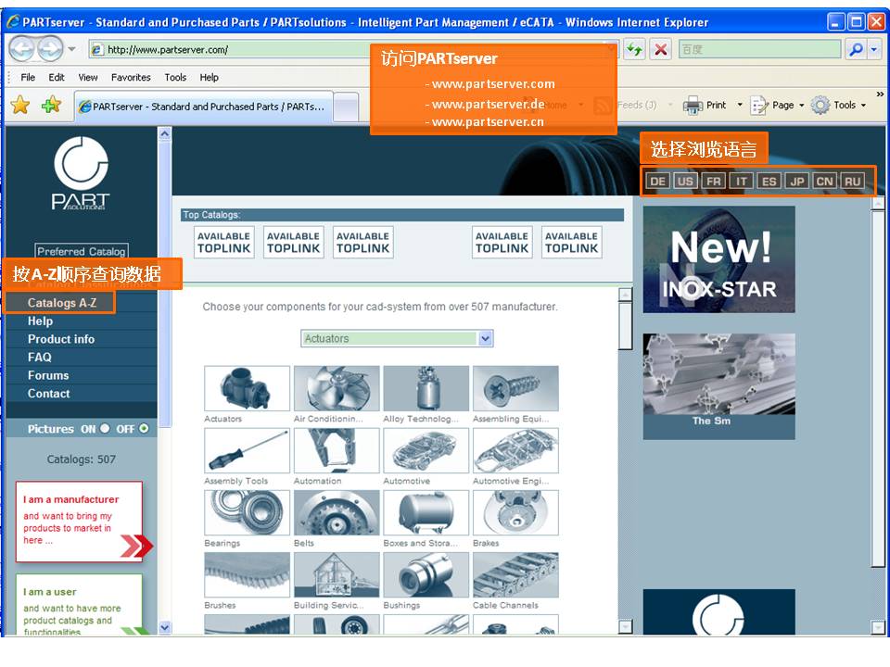
Task: Turn Pictures ON radio button
Action: [105, 429]
